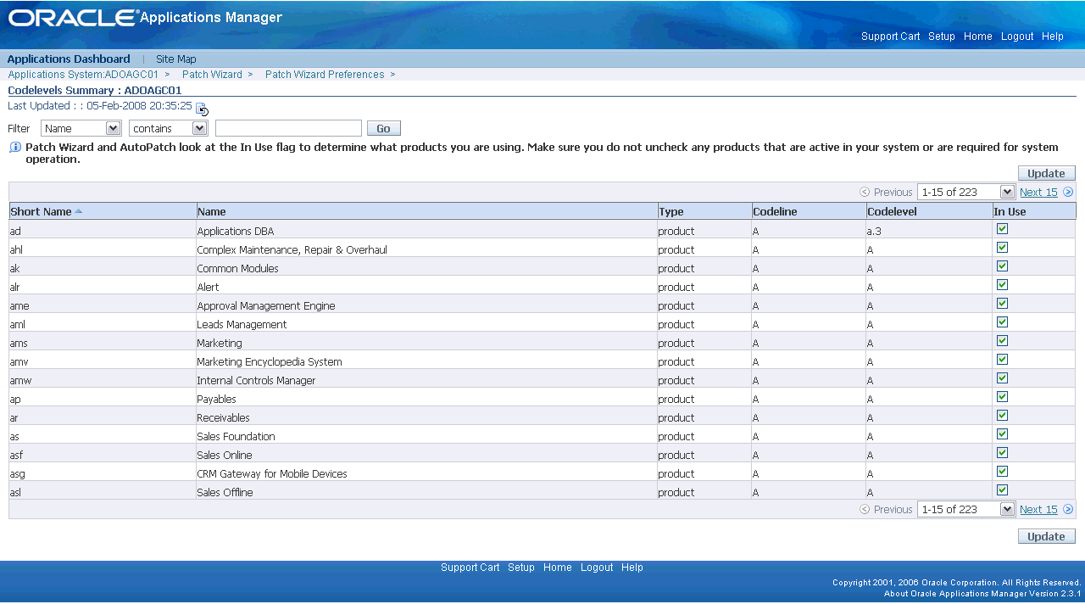Screen dimensions: 1085x604
Task: Open Help in the top menu
Action: coord(1053,36)
